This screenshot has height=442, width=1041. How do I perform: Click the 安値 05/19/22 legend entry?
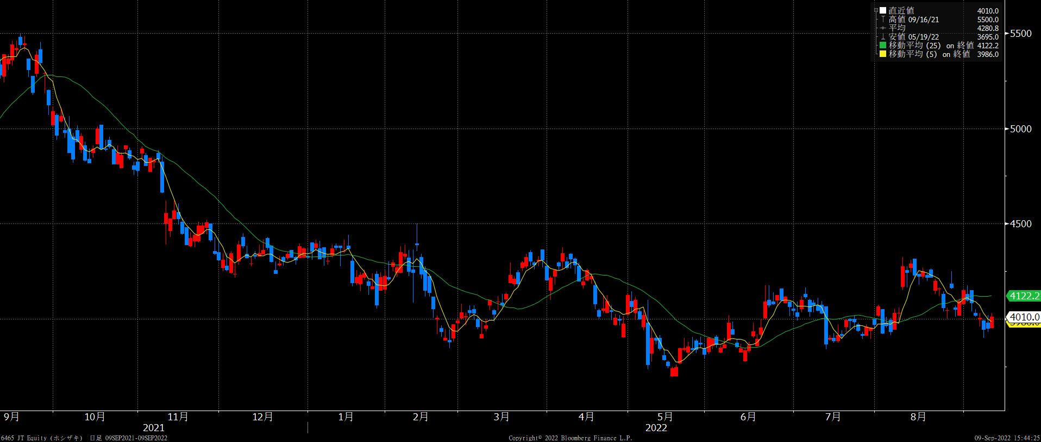click(x=914, y=37)
